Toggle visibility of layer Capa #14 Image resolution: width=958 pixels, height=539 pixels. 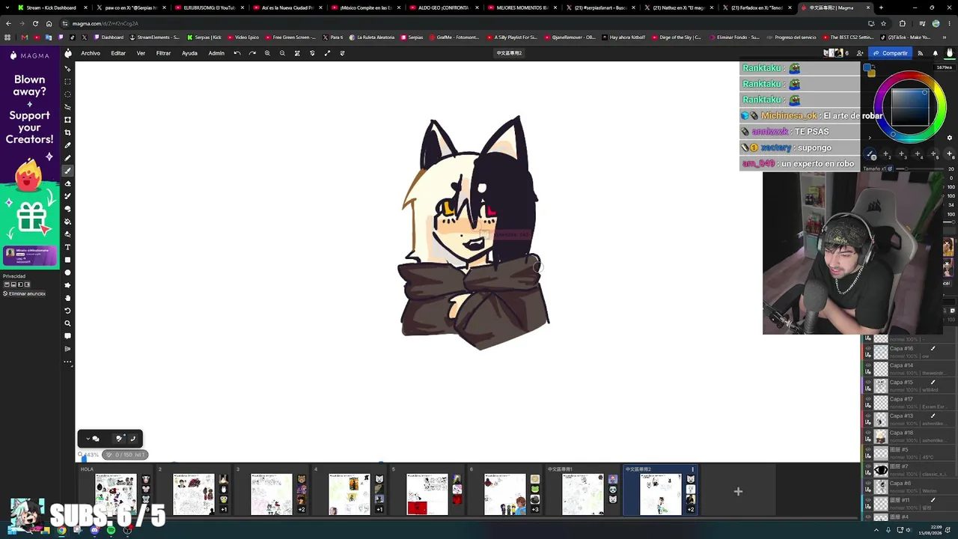point(868,366)
